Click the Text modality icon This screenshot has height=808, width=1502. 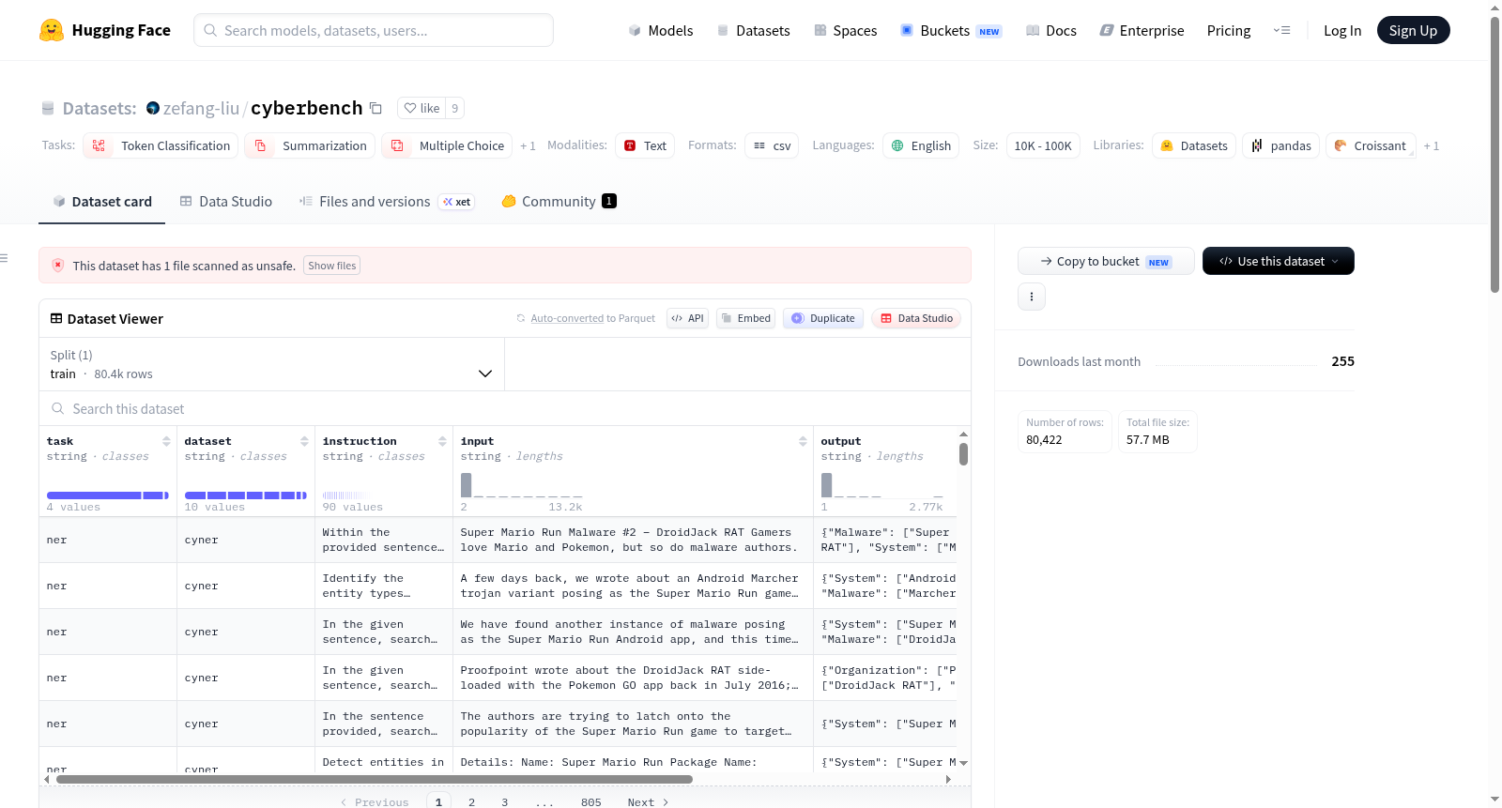pyautogui.click(x=631, y=145)
